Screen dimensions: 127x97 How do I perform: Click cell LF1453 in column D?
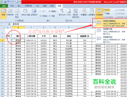click(44, 91)
